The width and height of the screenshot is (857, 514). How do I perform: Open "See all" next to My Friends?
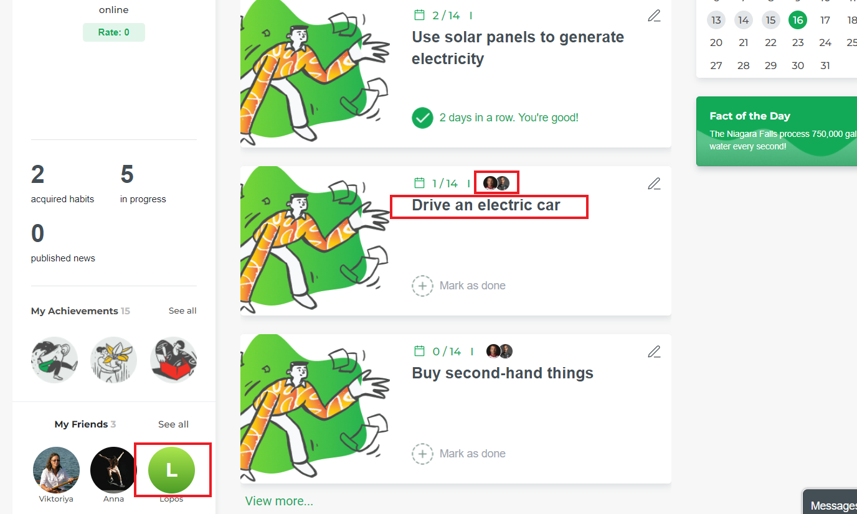173,424
